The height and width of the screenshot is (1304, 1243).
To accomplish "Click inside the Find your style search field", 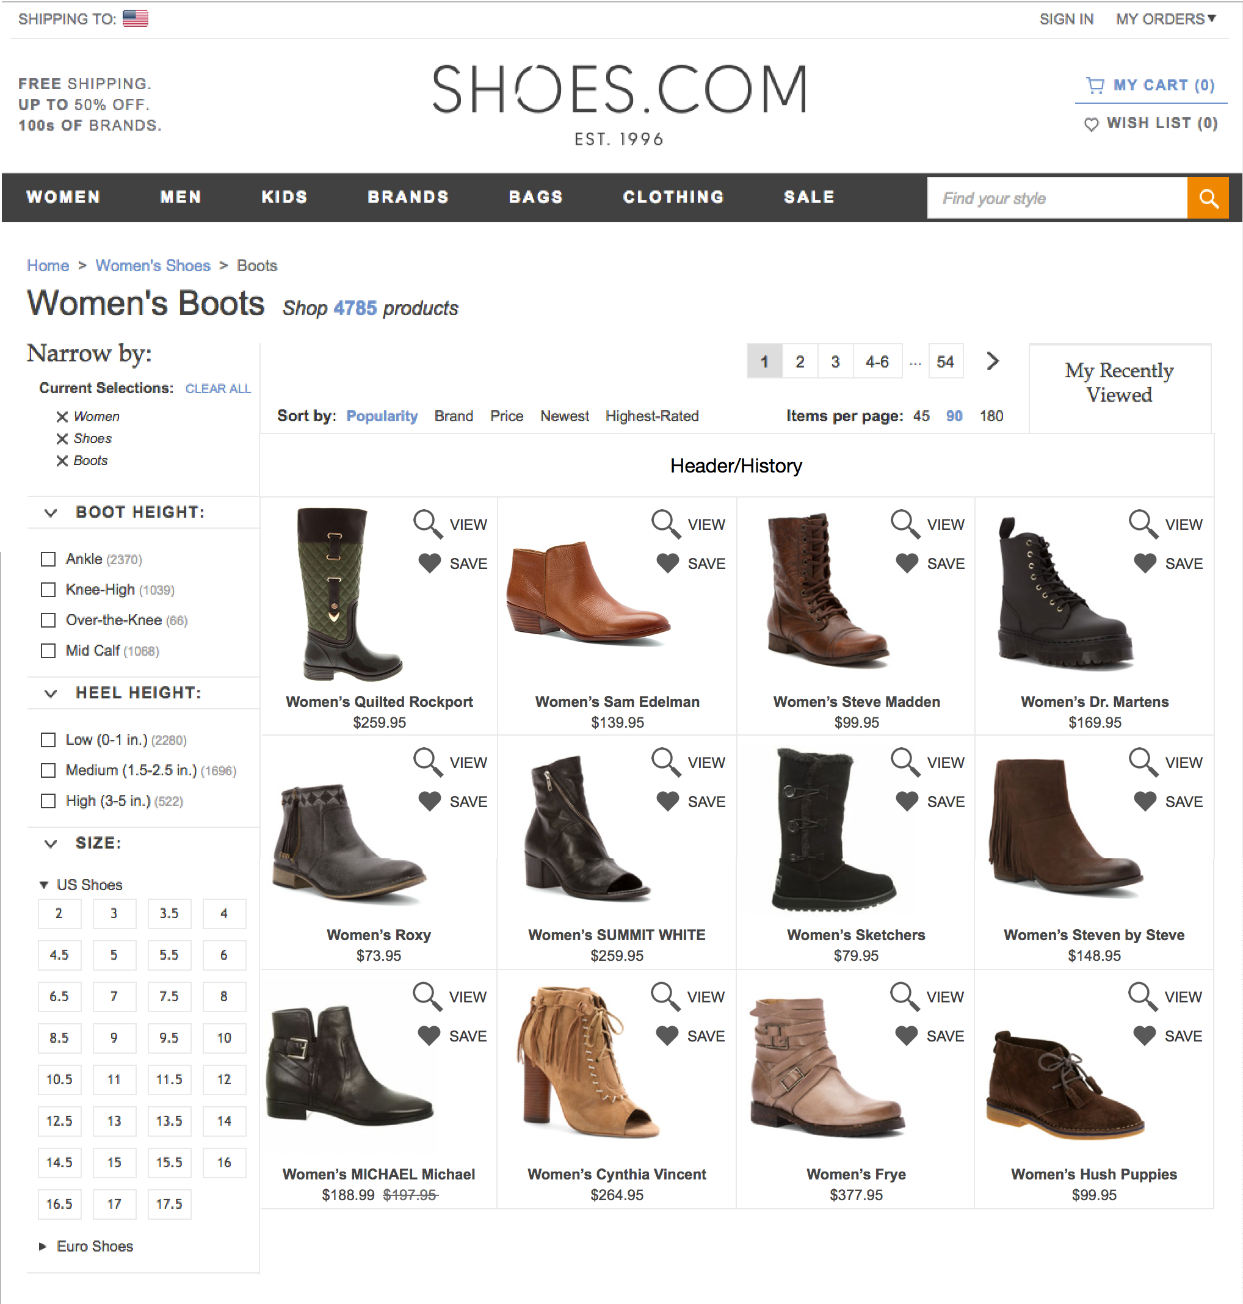I will point(1054,197).
